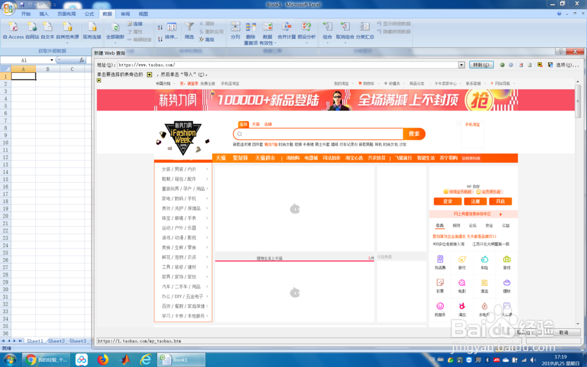Switch to the 开始 (Home) ribbon tab
Screen dimensions: 587x367
[x=26, y=14]
